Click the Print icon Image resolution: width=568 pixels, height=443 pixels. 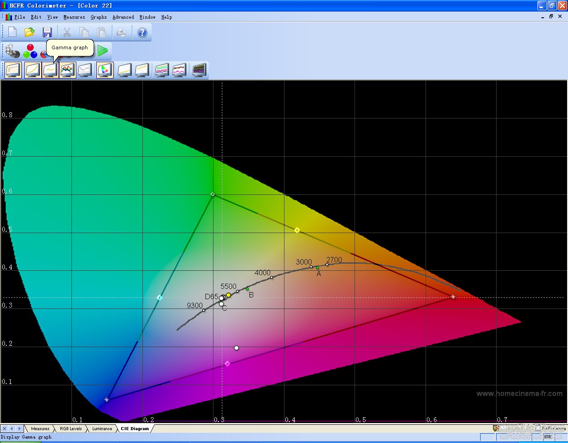tap(122, 32)
